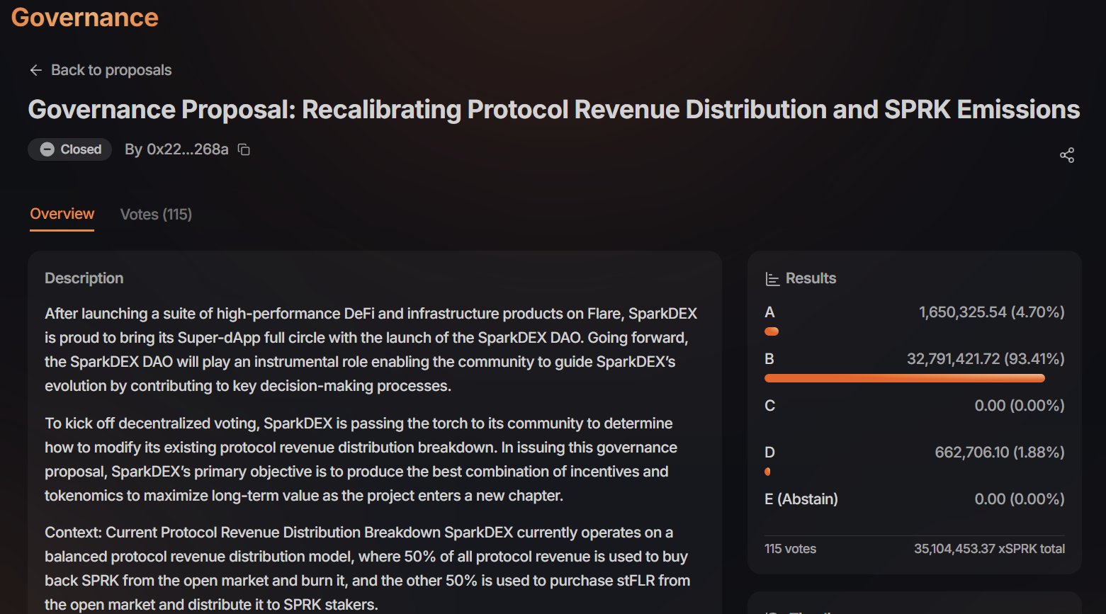Share this governance proposal
Image resolution: width=1106 pixels, height=614 pixels.
point(1067,155)
